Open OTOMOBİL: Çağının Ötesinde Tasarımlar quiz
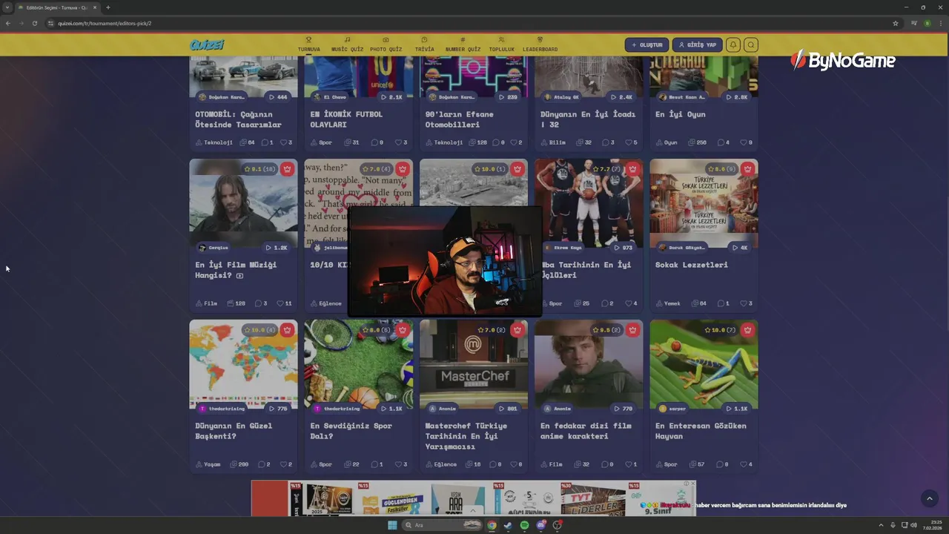Screen dimensions: 949x534 click(x=238, y=119)
